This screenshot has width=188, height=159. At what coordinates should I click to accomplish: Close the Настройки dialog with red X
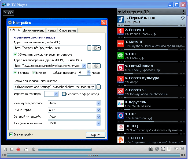pos(104,22)
